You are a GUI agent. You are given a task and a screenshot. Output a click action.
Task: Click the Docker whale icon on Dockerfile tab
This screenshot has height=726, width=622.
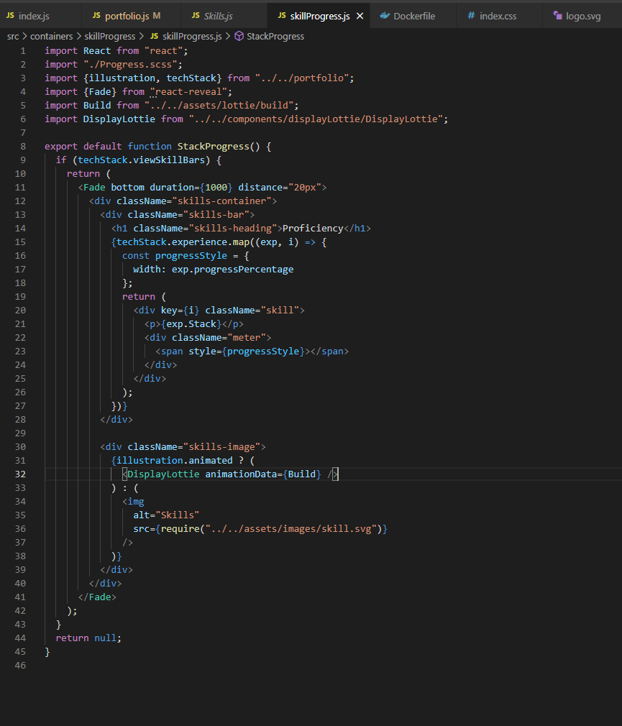pyautogui.click(x=384, y=14)
